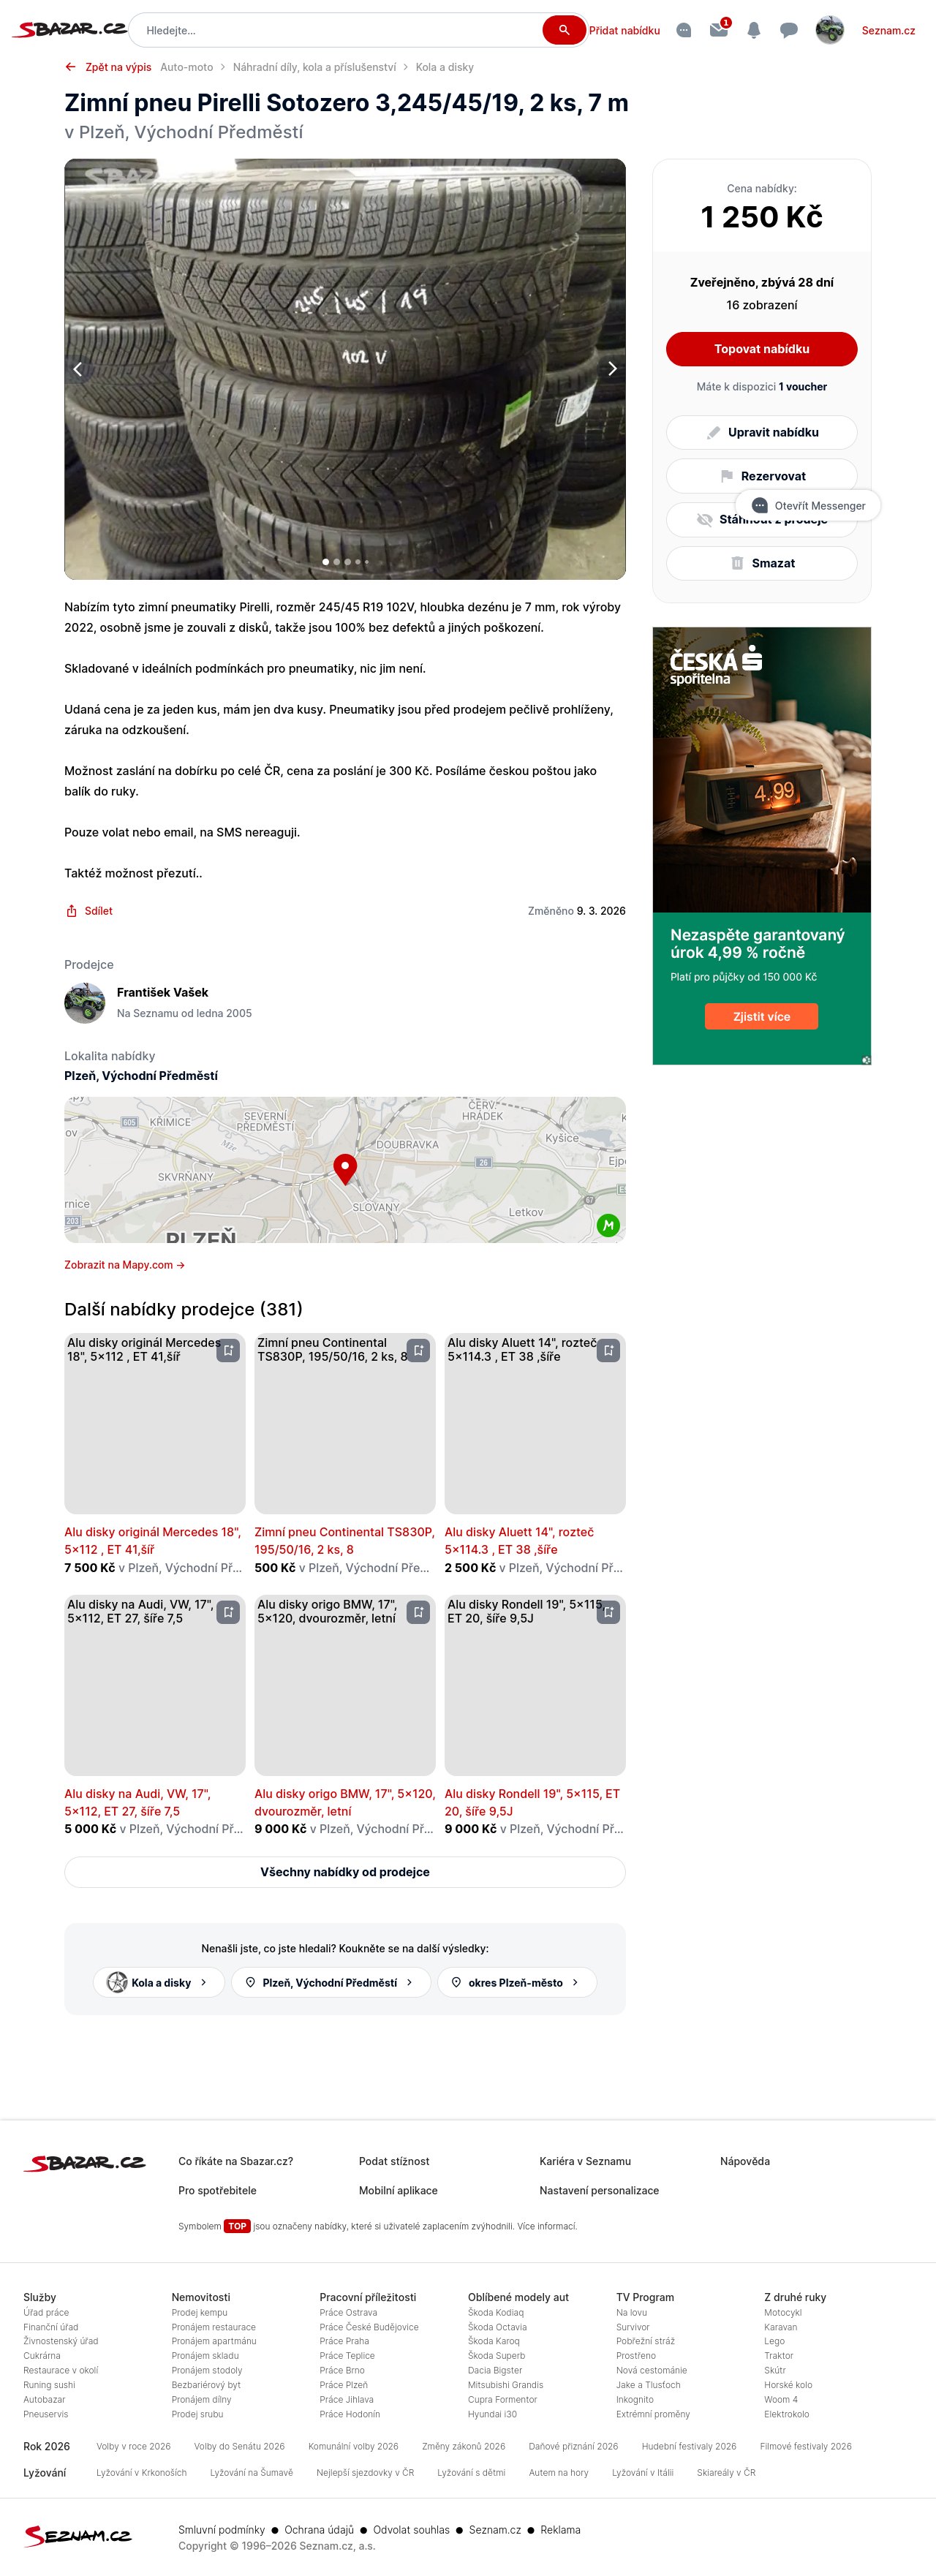Open Auto-moto breadcrumb
Screen dimensions: 936x2576
187,67
